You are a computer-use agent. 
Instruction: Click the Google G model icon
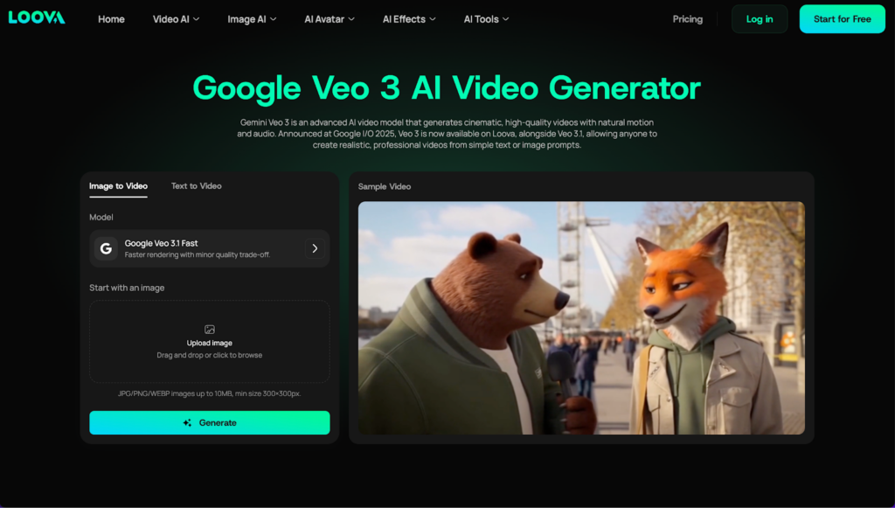tap(106, 248)
